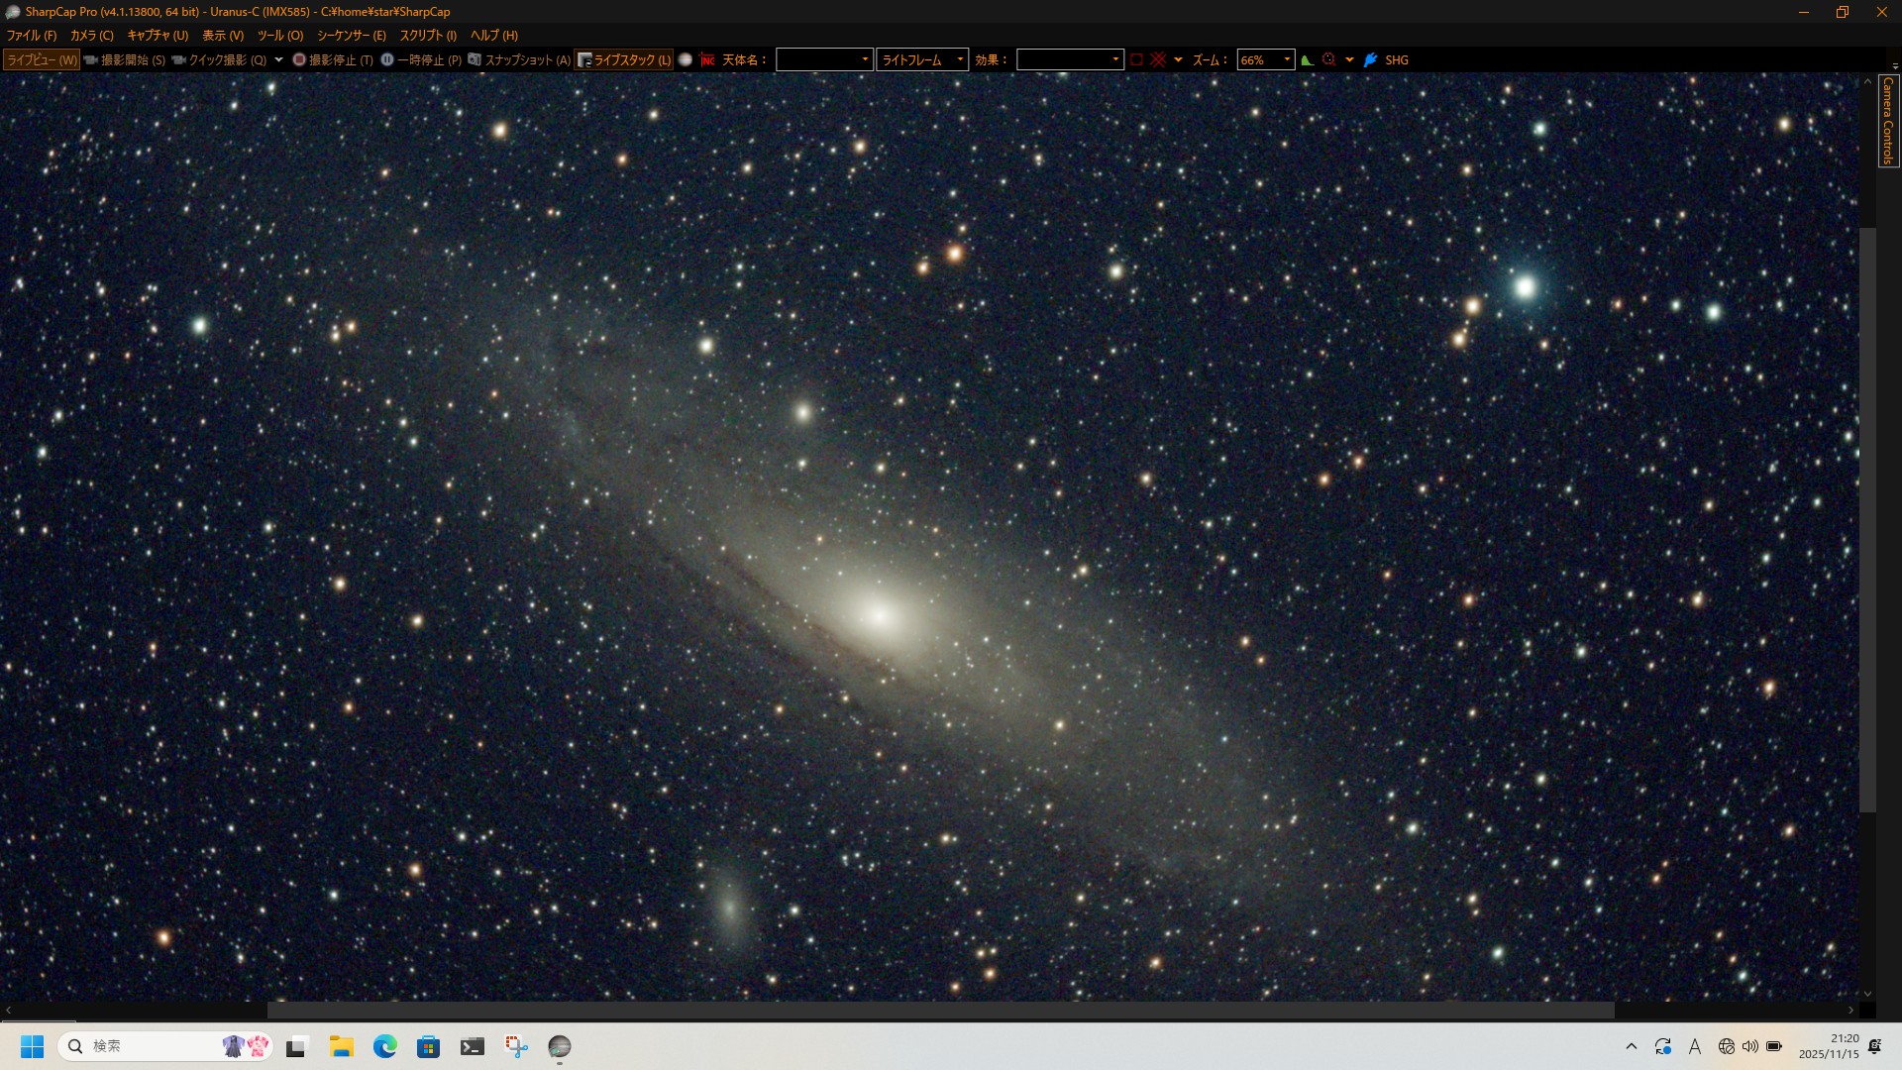Image resolution: width=1902 pixels, height=1070 pixels.
Task: Open the ライトフレーム frame type dropdown
Action: point(959,59)
